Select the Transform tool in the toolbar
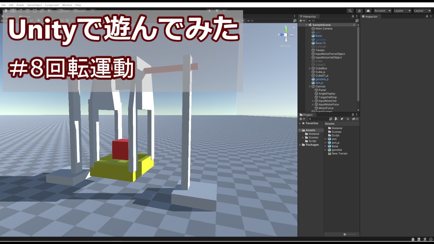This screenshot has width=434, height=244. [x=42, y=11]
